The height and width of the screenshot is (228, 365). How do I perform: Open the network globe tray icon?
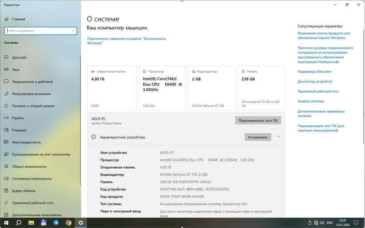(x=316, y=223)
